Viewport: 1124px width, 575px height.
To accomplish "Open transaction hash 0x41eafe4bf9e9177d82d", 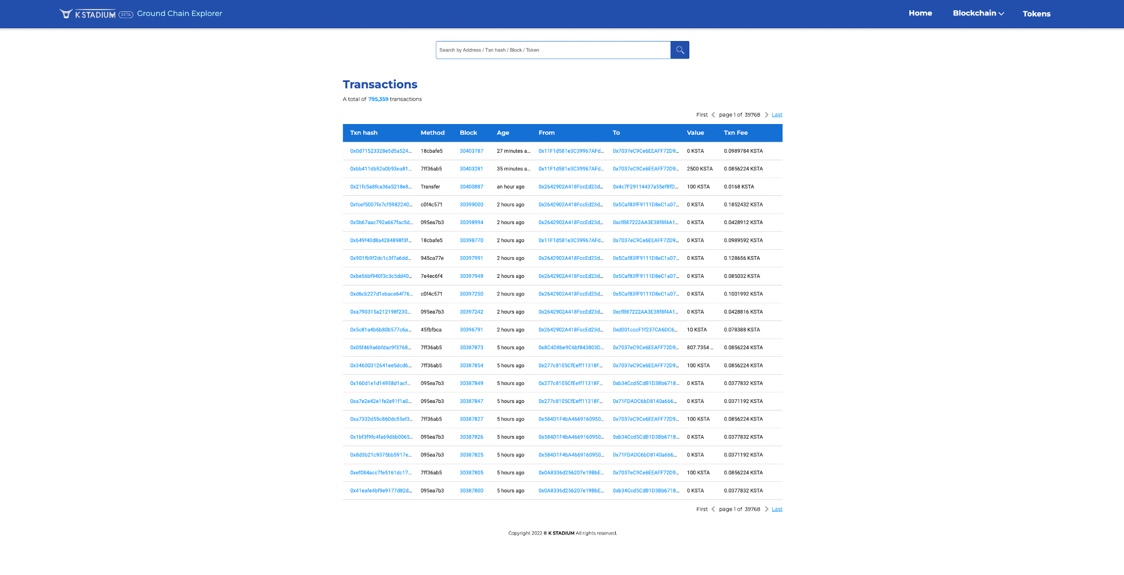I will pyautogui.click(x=380, y=491).
